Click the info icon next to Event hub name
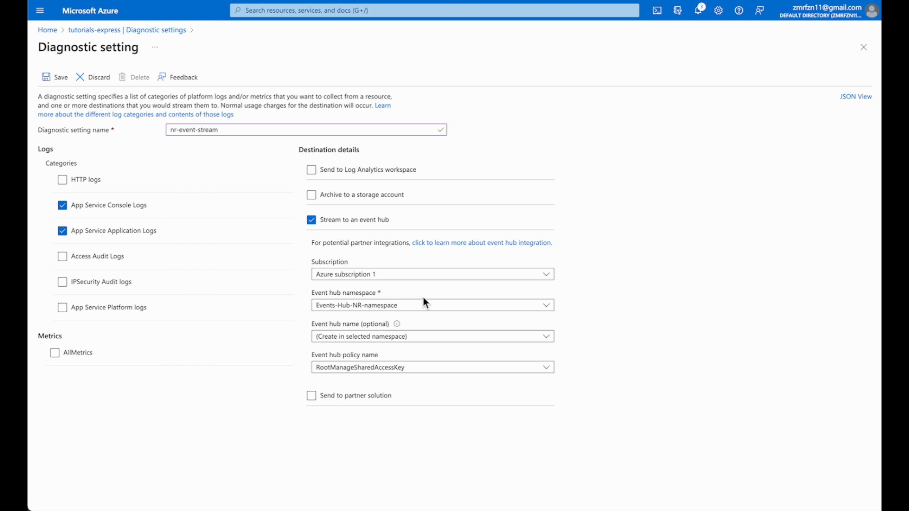Viewport: 909px width, 511px height. (x=397, y=324)
